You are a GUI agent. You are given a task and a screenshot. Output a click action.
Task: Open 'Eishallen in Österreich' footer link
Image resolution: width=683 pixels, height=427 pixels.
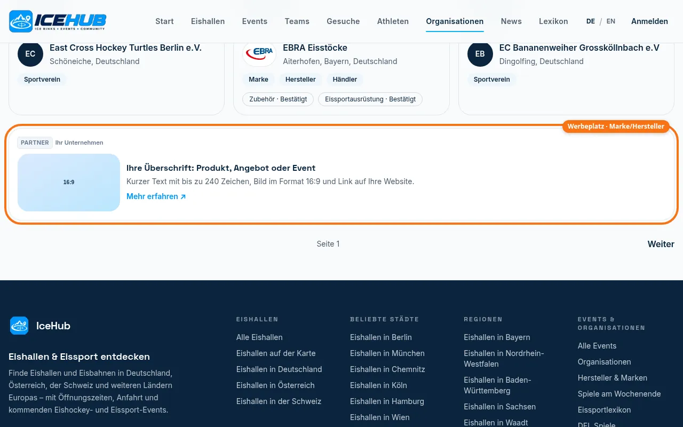coord(275,385)
